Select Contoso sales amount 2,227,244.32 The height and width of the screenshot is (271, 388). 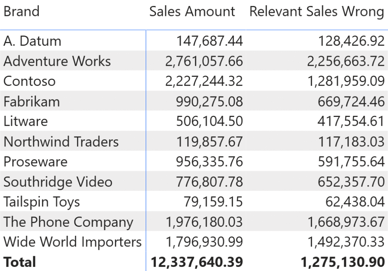click(204, 81)
